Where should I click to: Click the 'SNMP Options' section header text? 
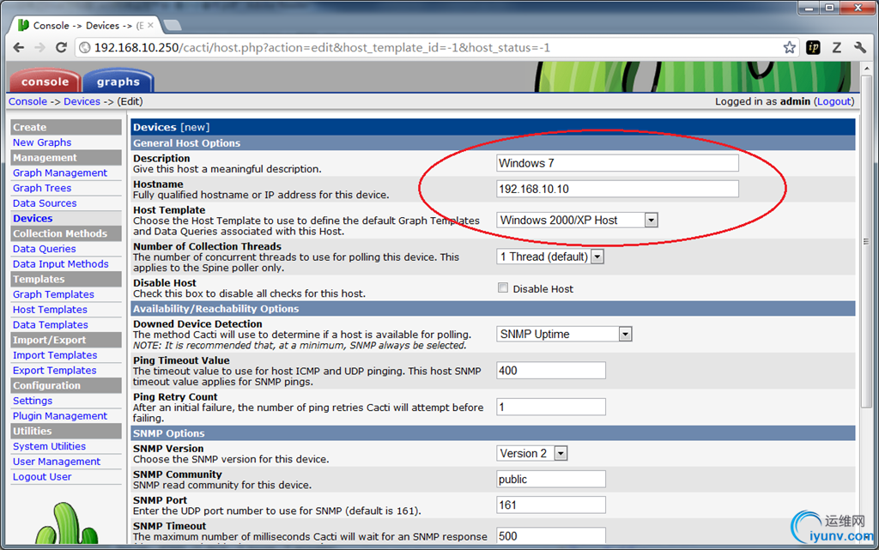(x=169, y=433)
